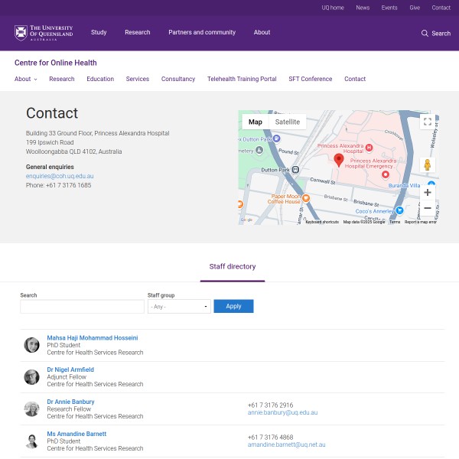
Task: Toggle fullscreen view on the map
Action: [427, 122]
